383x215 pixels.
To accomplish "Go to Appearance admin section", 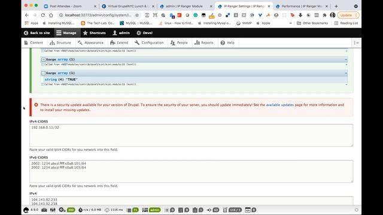I will pos(90,42).
